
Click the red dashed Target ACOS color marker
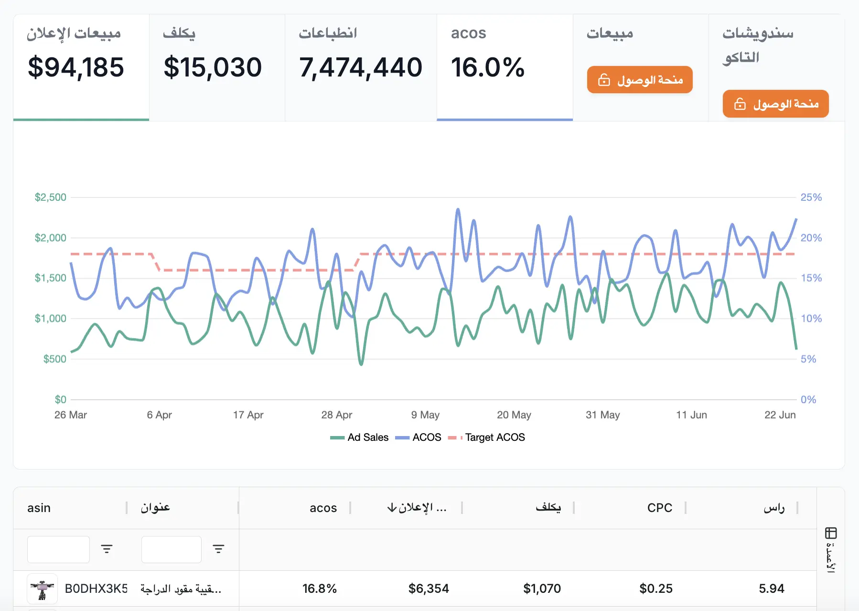tap(454, 437)
